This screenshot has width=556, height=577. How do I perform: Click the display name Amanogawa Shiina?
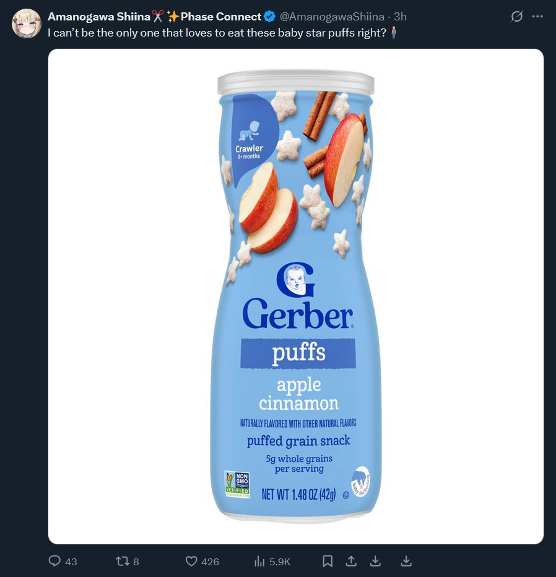(x=99, y=17)
